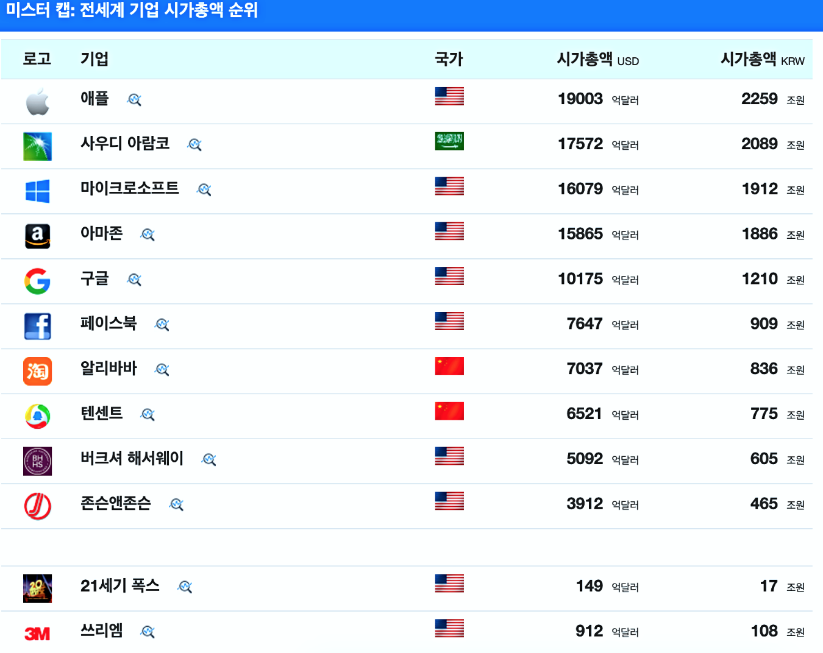The height and width of the screenshot is (653, 823).
Task: Open the 21세기 폭스 company link
Action: [x=120, y=585]
